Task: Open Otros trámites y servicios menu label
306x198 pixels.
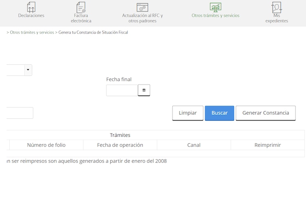Action: tap(215, 16)
